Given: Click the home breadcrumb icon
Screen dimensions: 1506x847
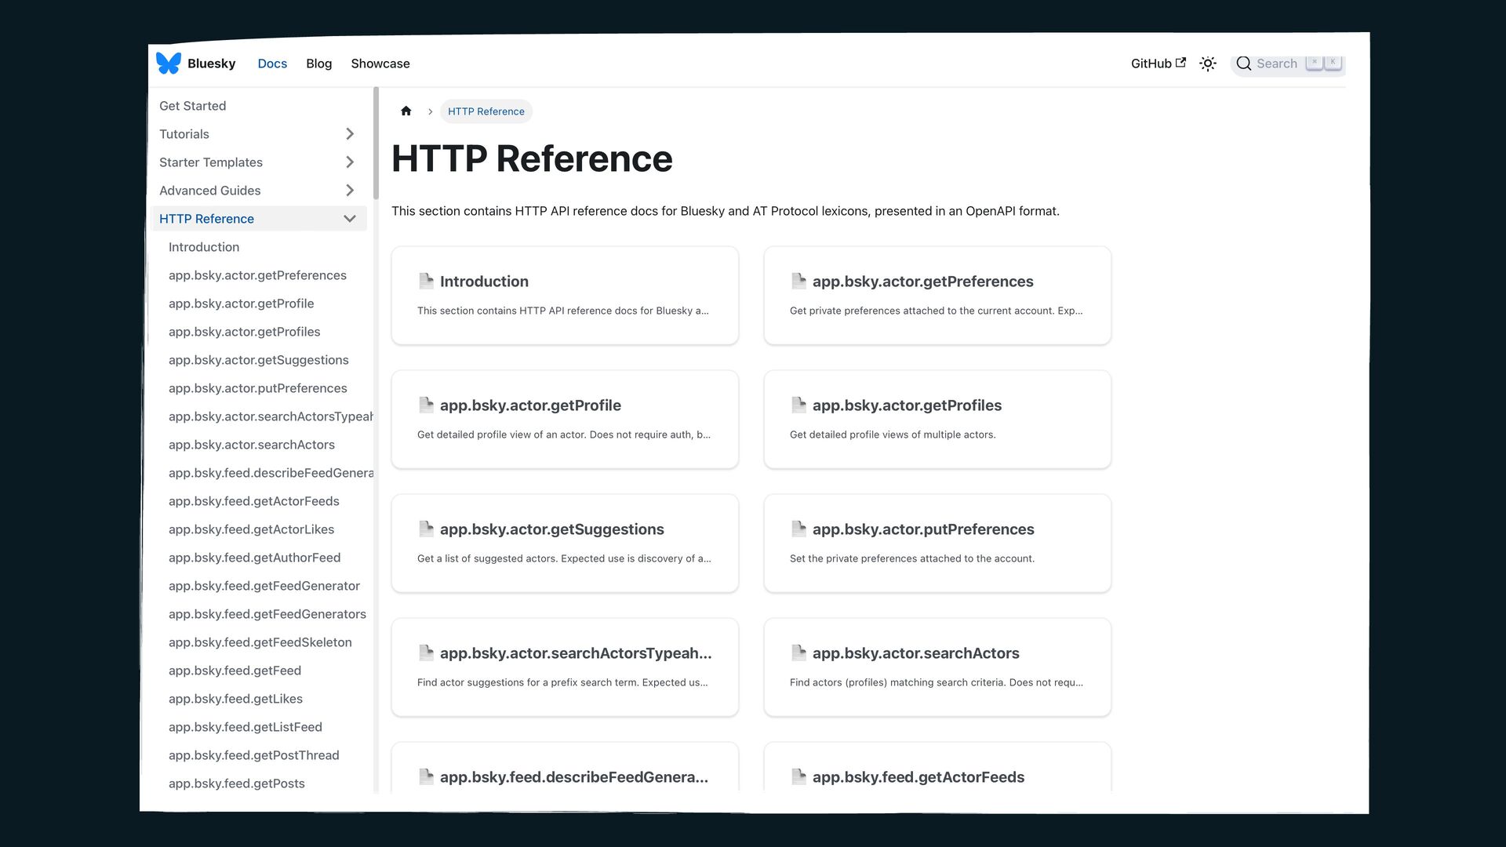Looking at the screenshot, I should coord(406,111).
